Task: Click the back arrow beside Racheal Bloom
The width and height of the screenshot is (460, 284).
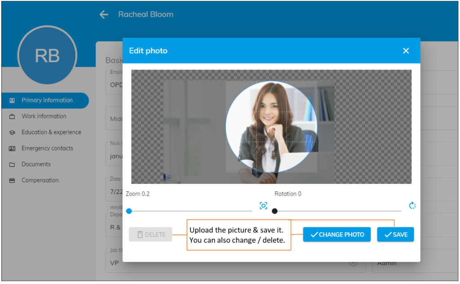Action: pyautogui.click(x=104, y=14)
